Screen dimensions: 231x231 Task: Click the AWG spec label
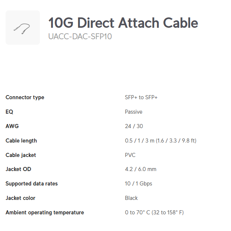[12, 126]
